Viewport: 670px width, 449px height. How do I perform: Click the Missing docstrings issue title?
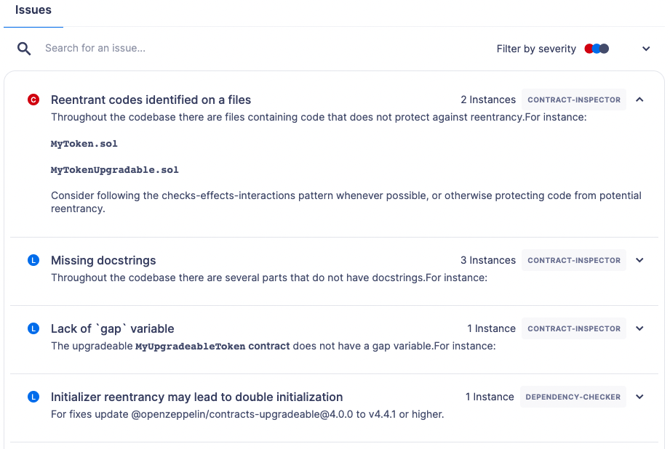103,260
